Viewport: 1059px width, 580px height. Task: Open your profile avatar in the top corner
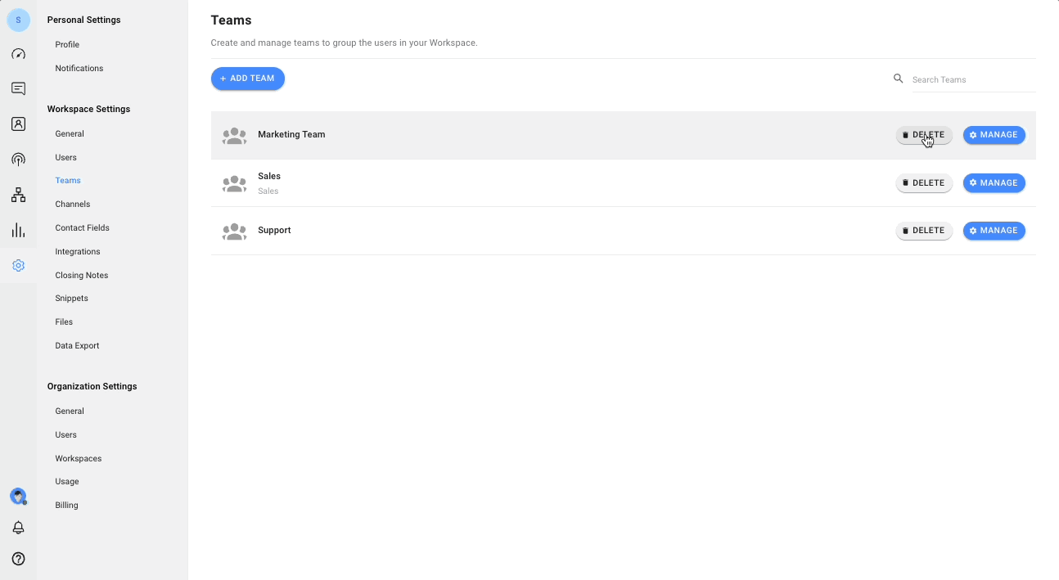click(x=18, y=19)
